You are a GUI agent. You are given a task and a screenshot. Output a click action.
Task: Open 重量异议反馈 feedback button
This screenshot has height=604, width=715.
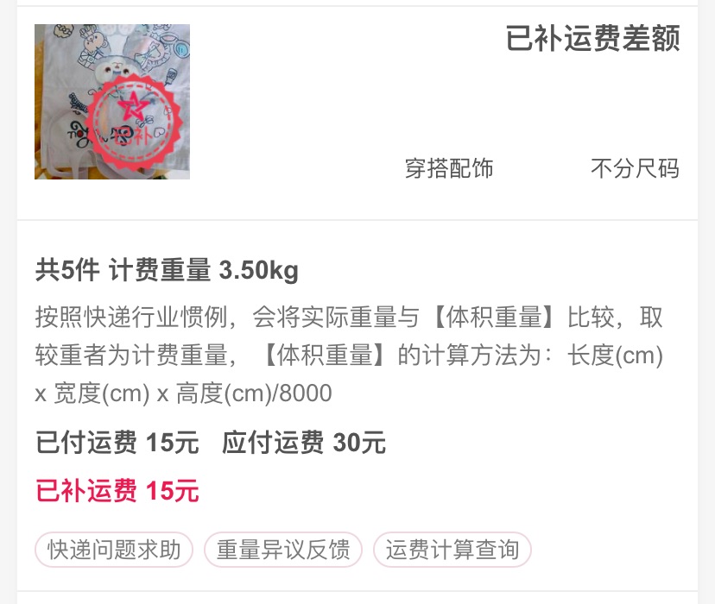[283, 550]
